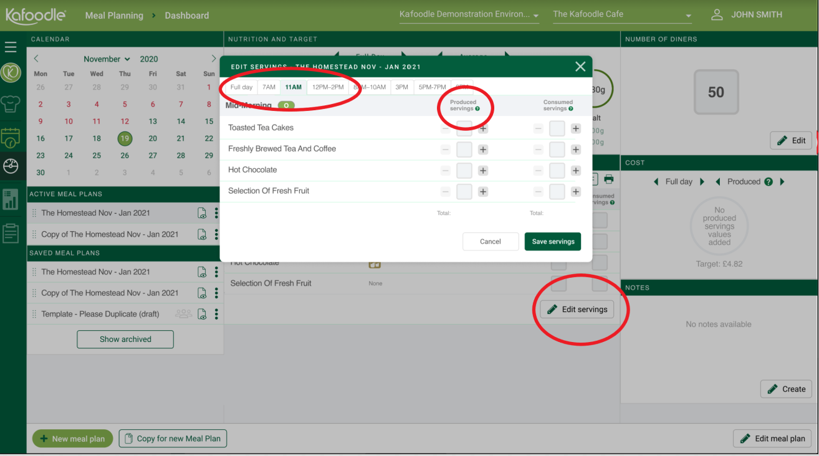Preview Template - Please Duplicate (draft) plan
This screenshot has height=456, width=819.
[x=202, y=314]
